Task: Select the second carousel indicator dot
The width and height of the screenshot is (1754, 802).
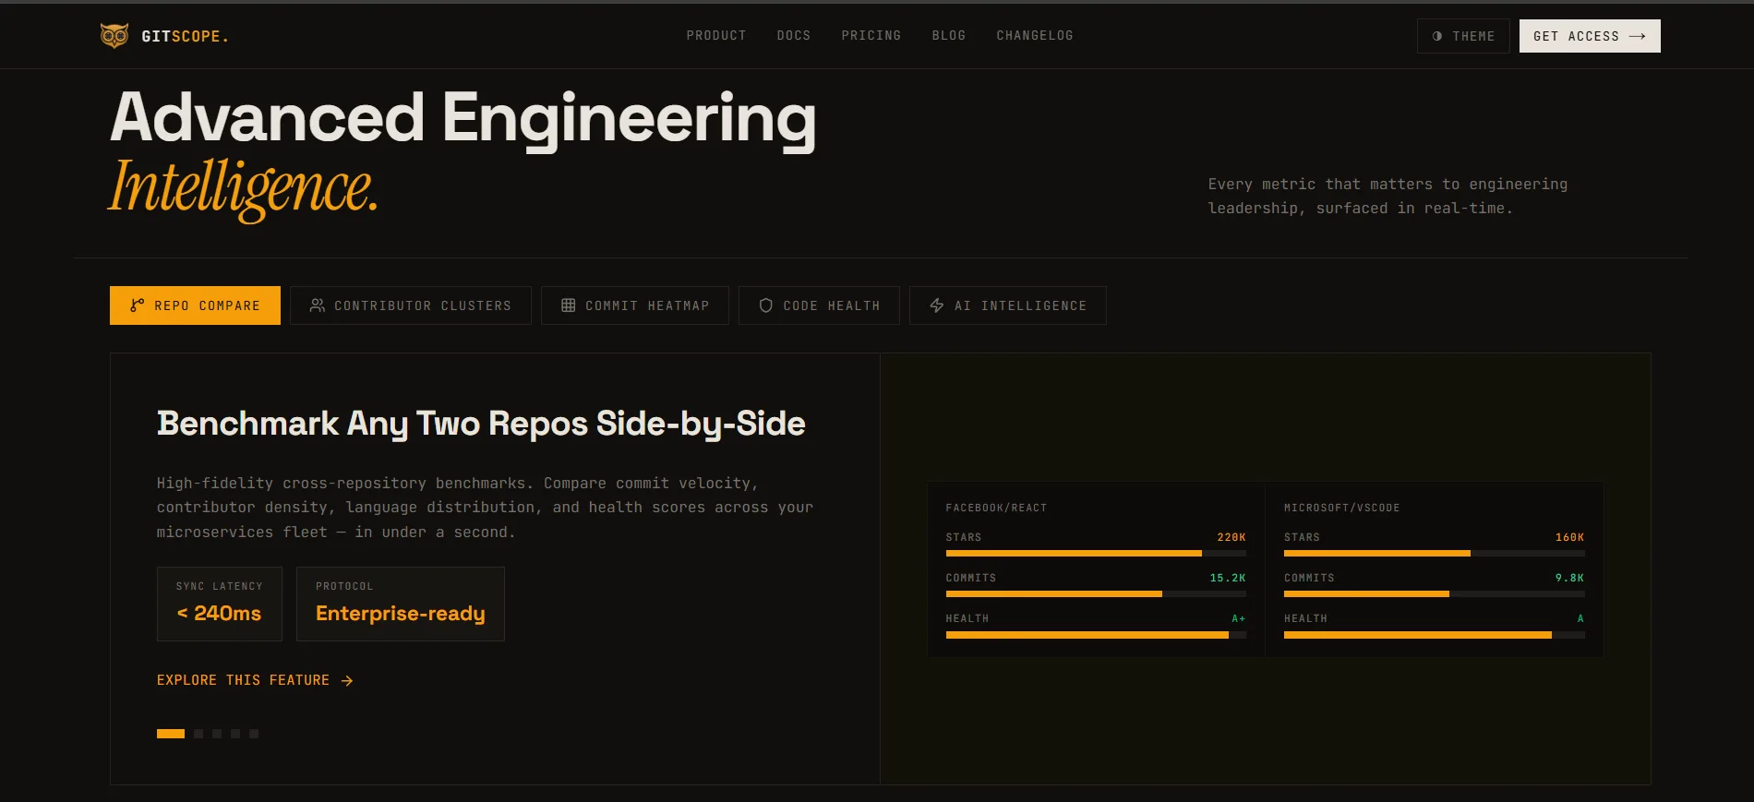Action: [x=198, y=734]
